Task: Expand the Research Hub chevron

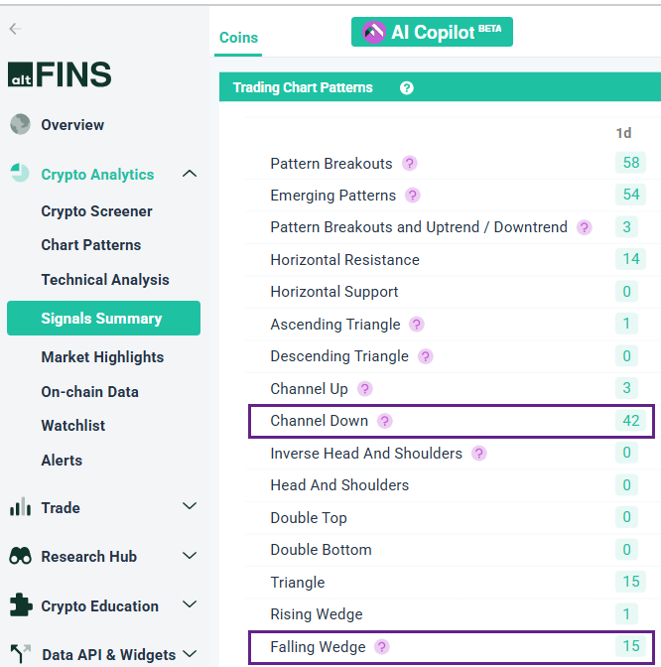Action: pyautogui.click(x=190, y=556)
